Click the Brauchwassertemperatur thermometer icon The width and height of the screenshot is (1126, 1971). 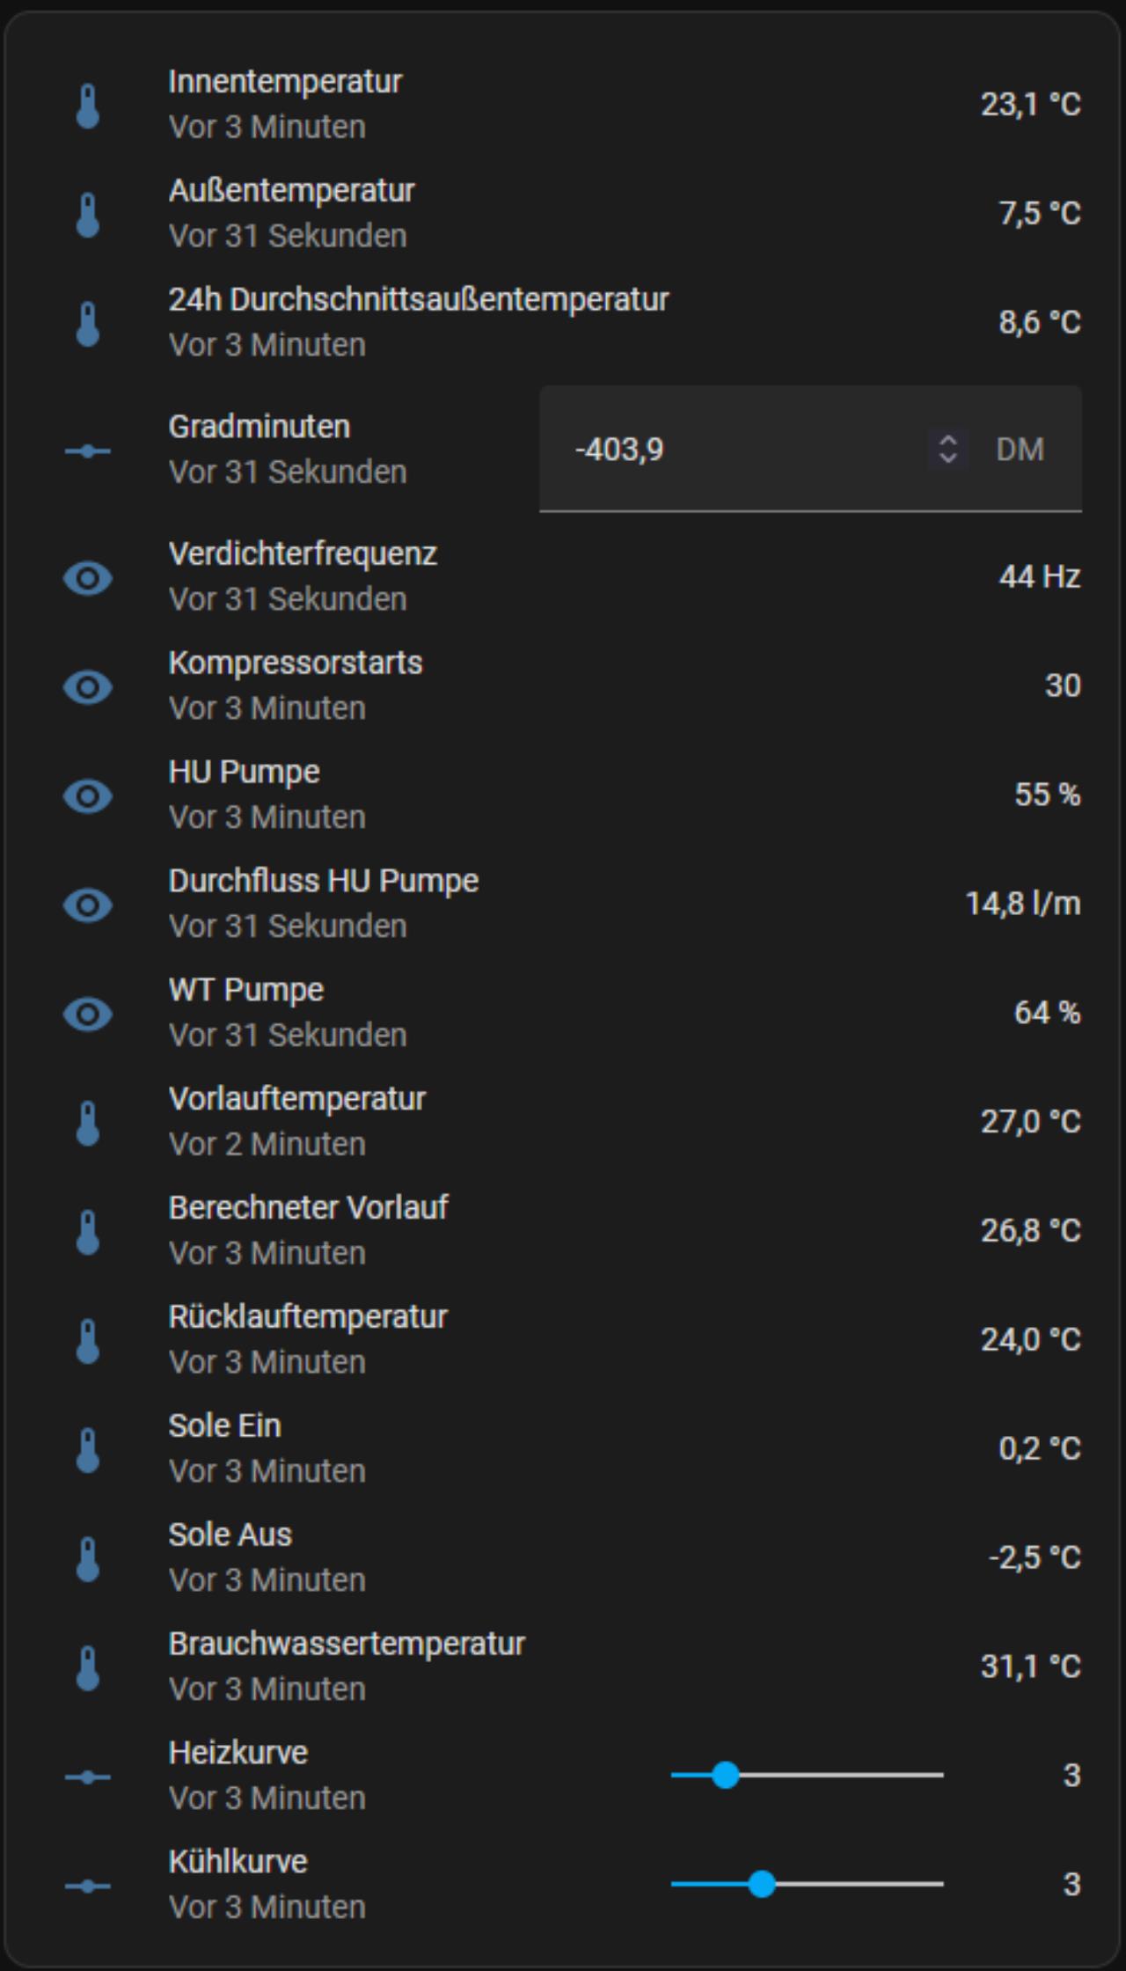point(88,1668)
